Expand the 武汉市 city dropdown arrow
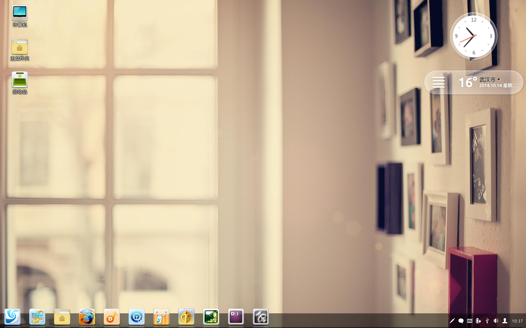The height and width of the screenshot is (328, 526). click(499, 79)
